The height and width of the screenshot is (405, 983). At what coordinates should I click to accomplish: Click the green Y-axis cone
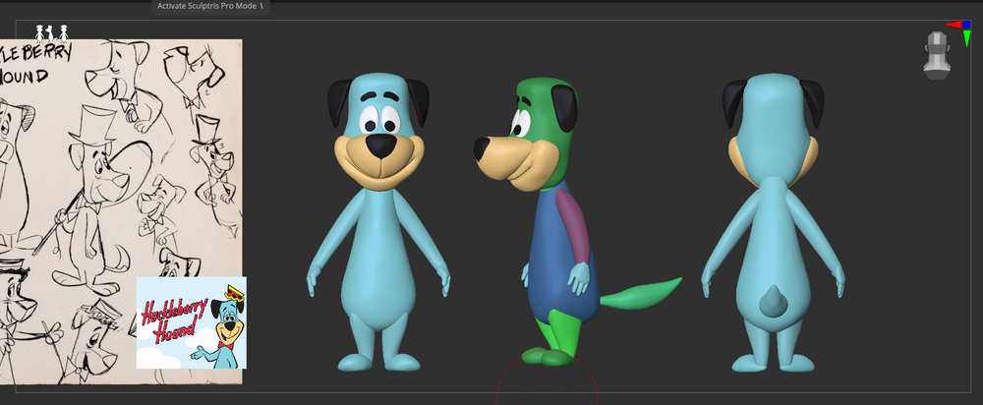[x=965, y=40]
